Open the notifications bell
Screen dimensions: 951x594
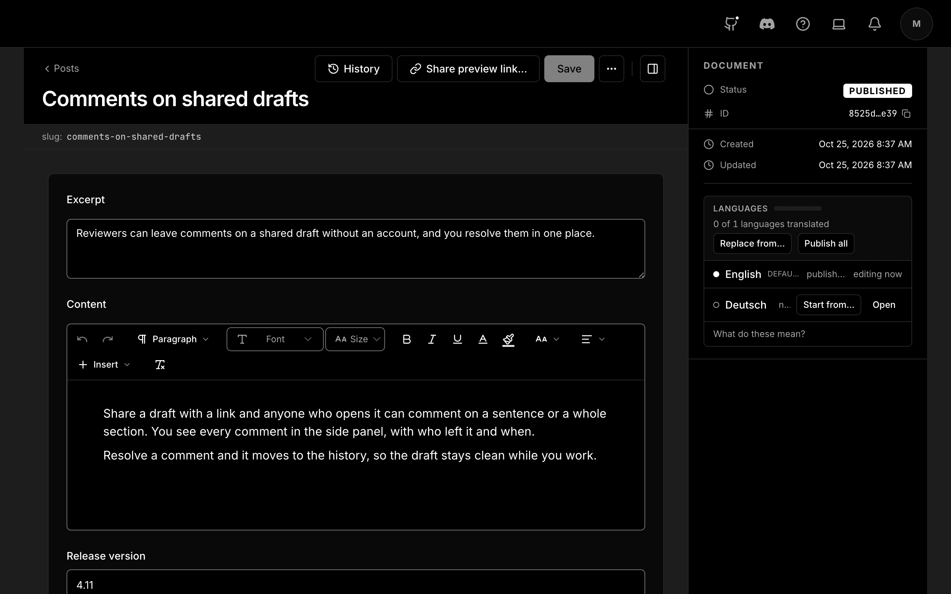(x=874, y=24)
